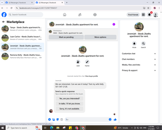Open Task View on taskbar
The image size is (162, 130).
(x=45, y=128)
